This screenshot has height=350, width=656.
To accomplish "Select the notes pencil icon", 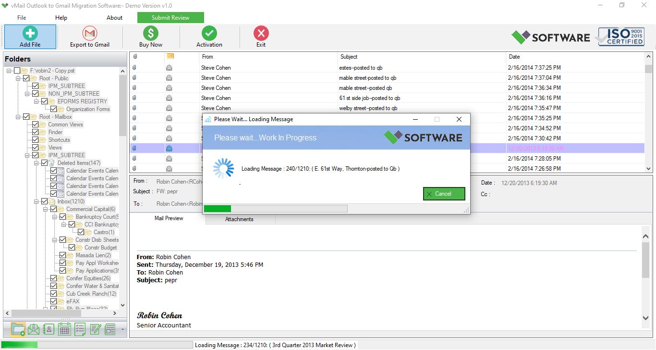I will [95, 329].
